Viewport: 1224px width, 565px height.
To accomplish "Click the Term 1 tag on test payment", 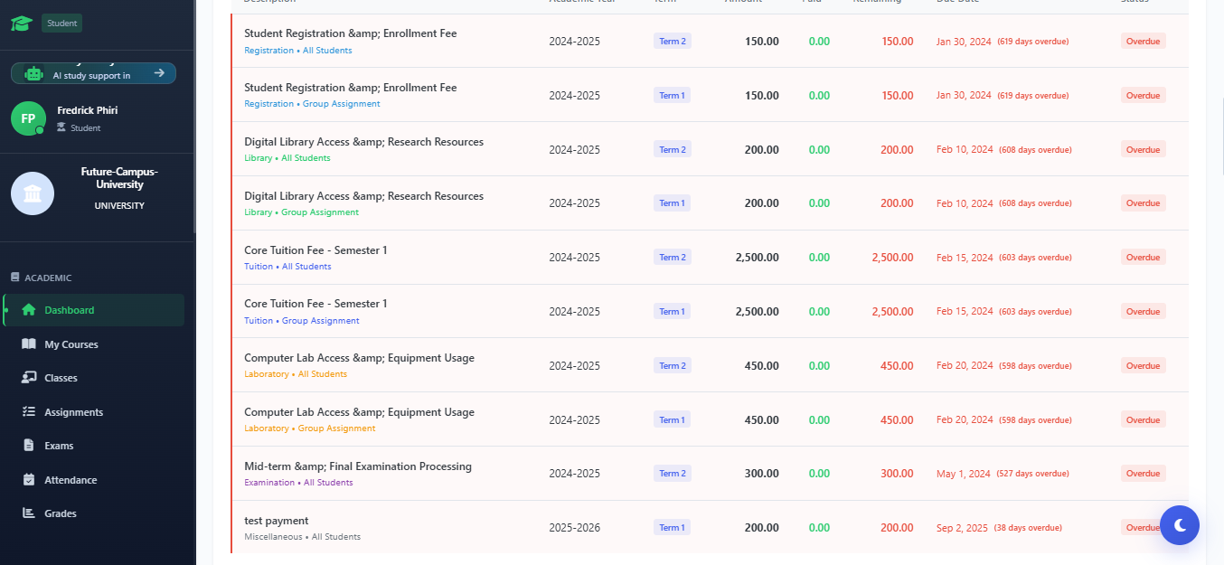I will 672,528.
